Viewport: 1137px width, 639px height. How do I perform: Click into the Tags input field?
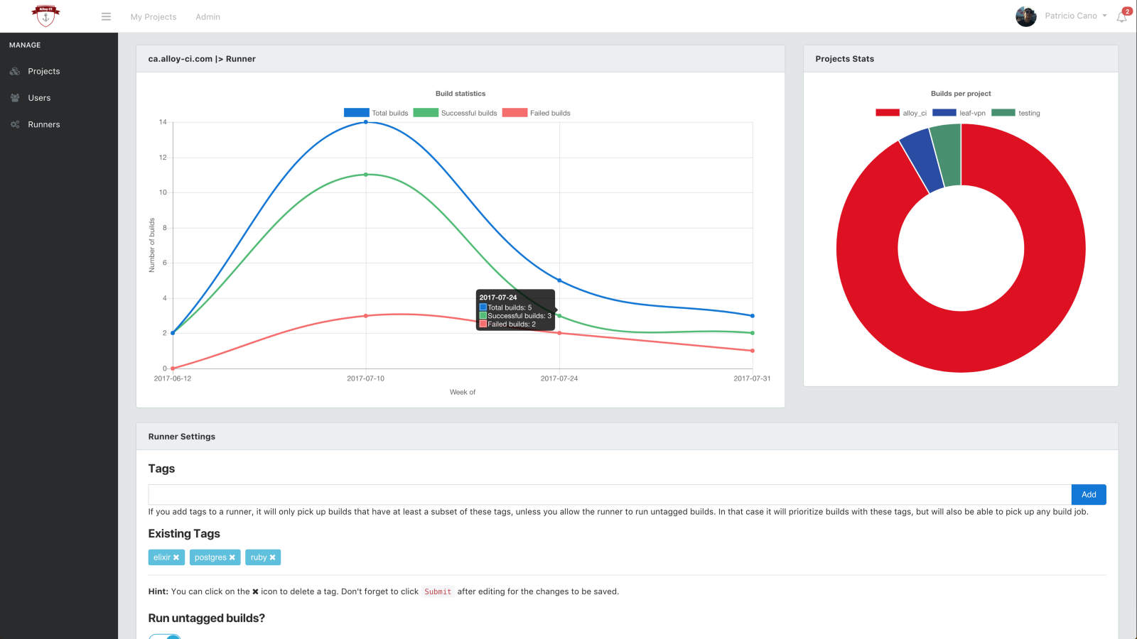click(610, 494)
